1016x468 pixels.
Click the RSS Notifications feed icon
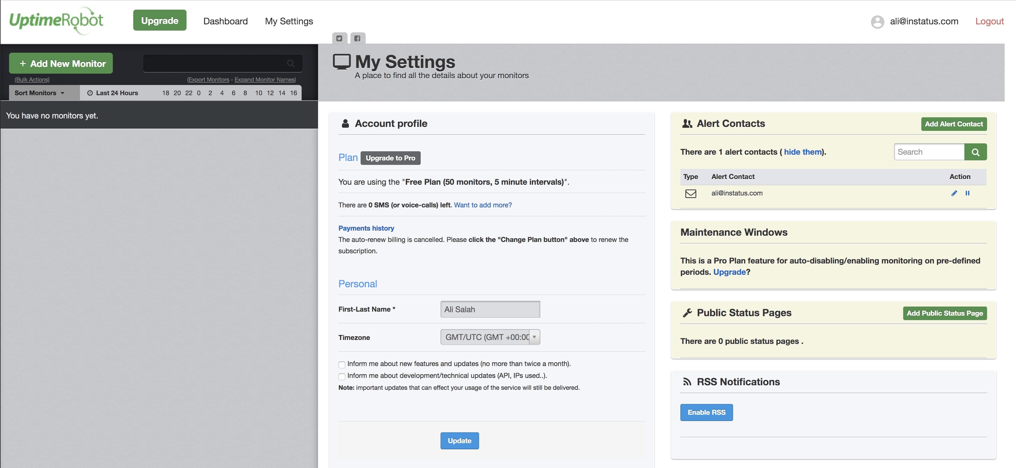[x=687, y=381]
